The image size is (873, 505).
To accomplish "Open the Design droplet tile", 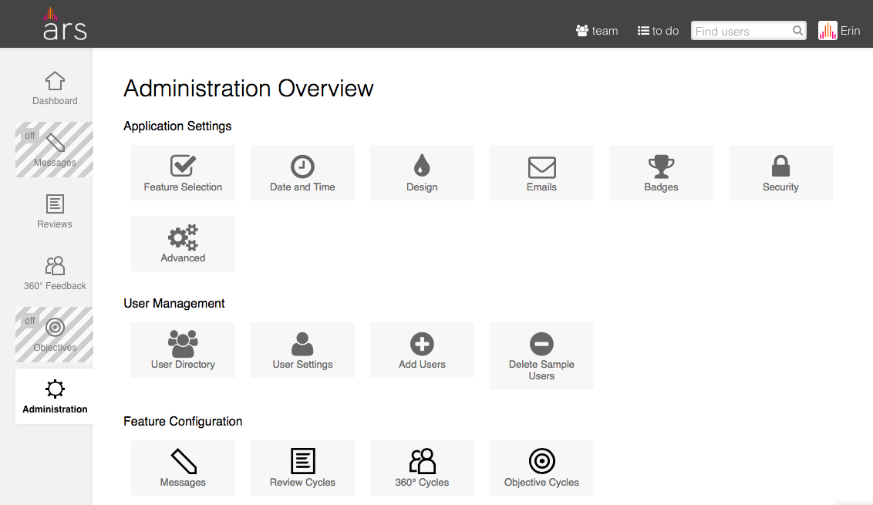I will point(422,173).
